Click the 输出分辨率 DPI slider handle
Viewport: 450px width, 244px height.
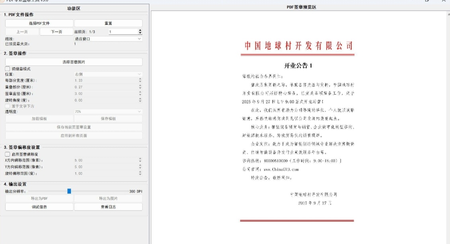tap(70, 191)
